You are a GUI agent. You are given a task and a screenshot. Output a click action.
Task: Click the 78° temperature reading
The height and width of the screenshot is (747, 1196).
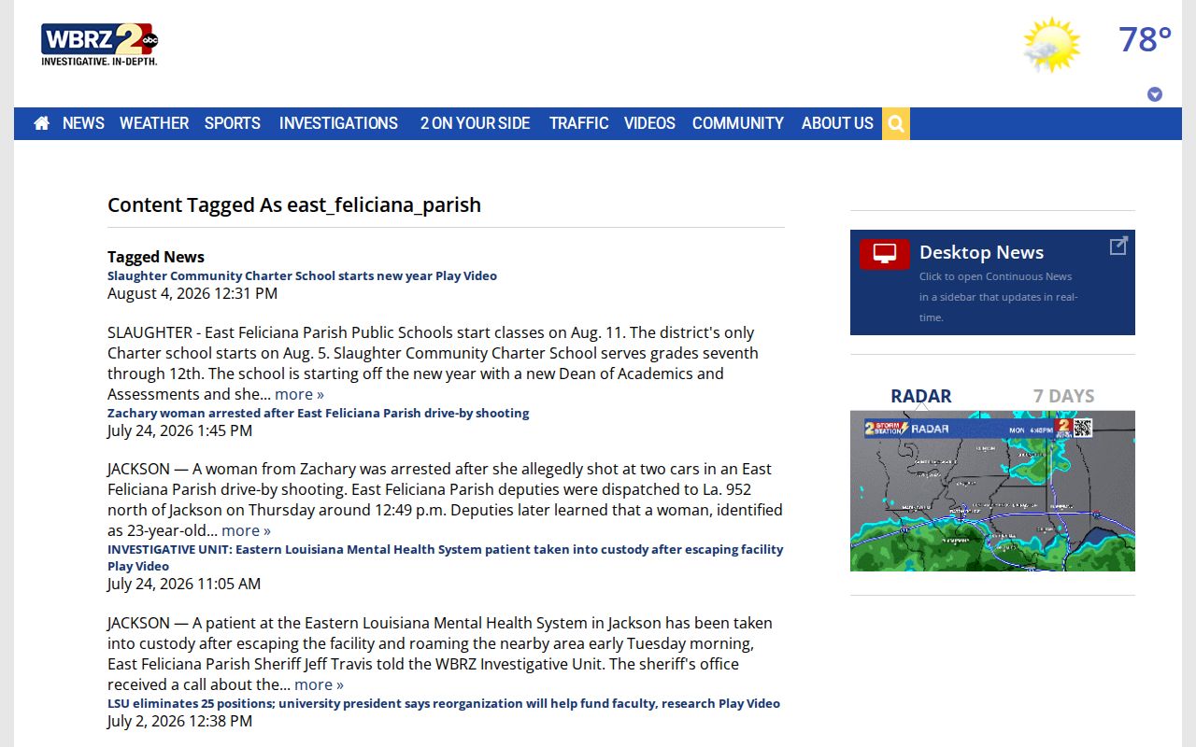click(x=1145, y=40)
